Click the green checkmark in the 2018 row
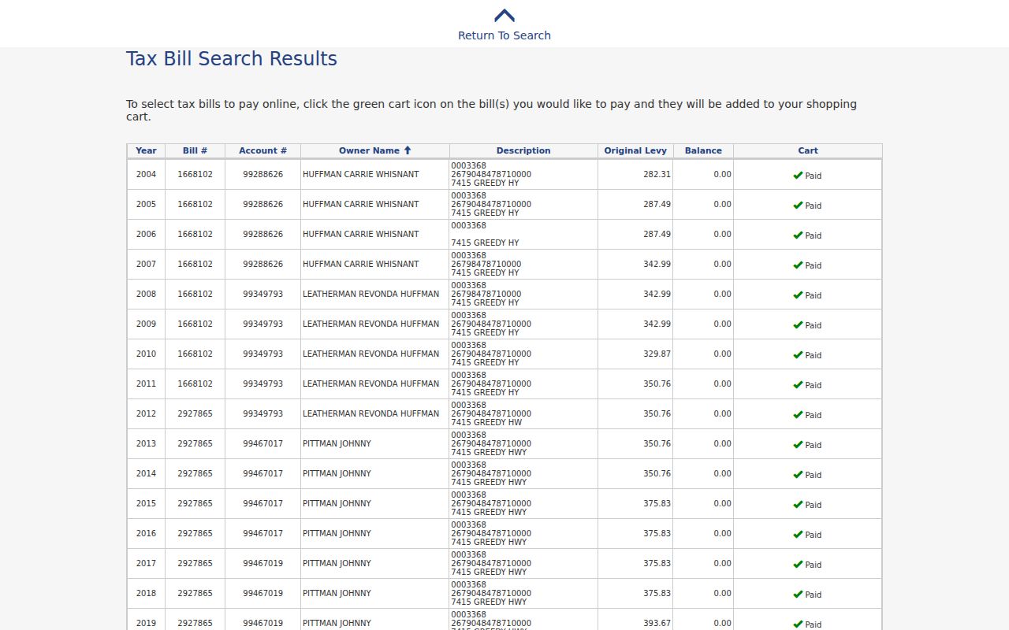The width and height of the screenshot is (1009, 630). click(x=798, y=595)
